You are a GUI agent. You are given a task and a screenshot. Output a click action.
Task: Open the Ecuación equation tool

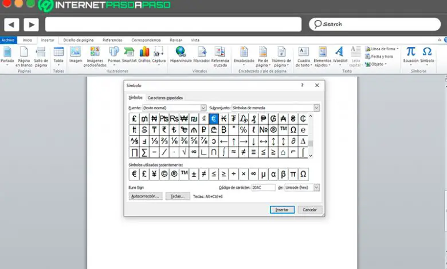[411, 56]
